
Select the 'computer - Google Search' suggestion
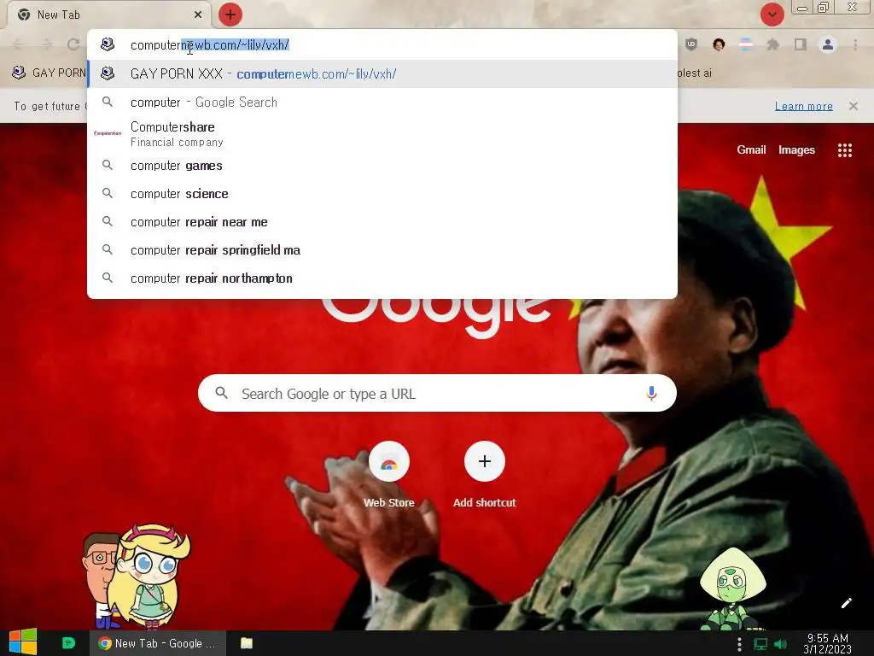coord(382,102)
